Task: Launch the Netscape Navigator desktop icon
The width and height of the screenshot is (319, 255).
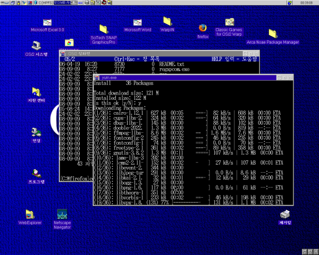Action: pos(62,219)
